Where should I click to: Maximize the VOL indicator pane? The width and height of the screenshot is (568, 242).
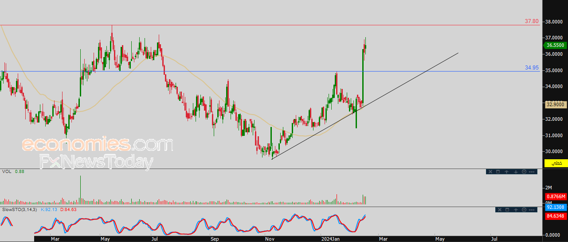click(x=498, y=172)
